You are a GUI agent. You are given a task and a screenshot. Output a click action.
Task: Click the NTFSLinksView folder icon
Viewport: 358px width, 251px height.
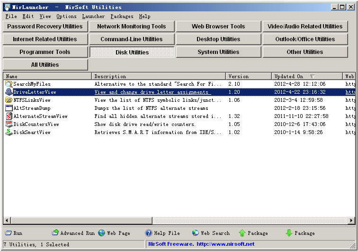pyautogui.click(x=9, y=100)
